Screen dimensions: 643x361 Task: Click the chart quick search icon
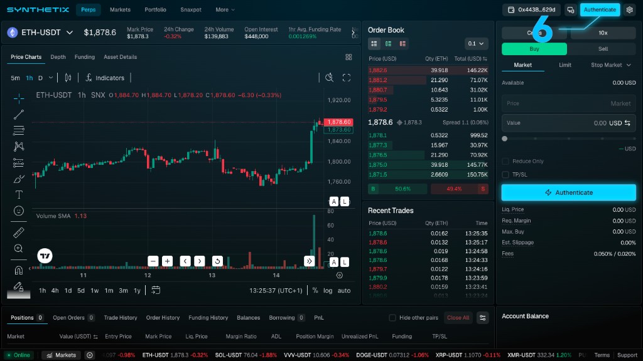click(329, 78)
